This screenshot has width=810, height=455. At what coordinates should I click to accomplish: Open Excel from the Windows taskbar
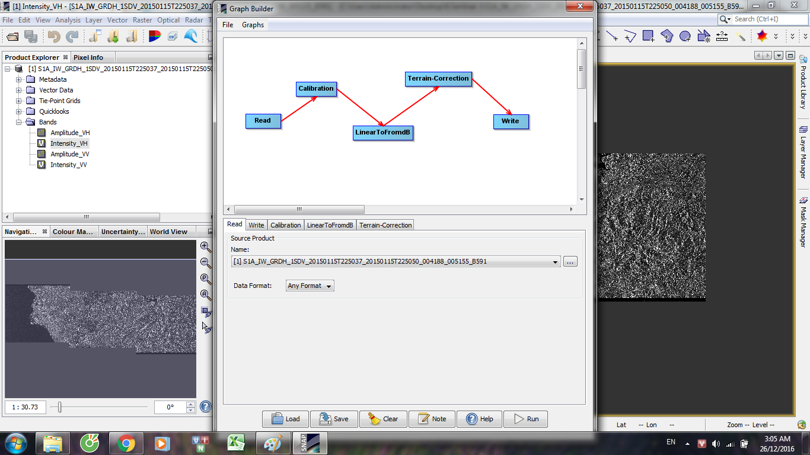tap(236, 443)
